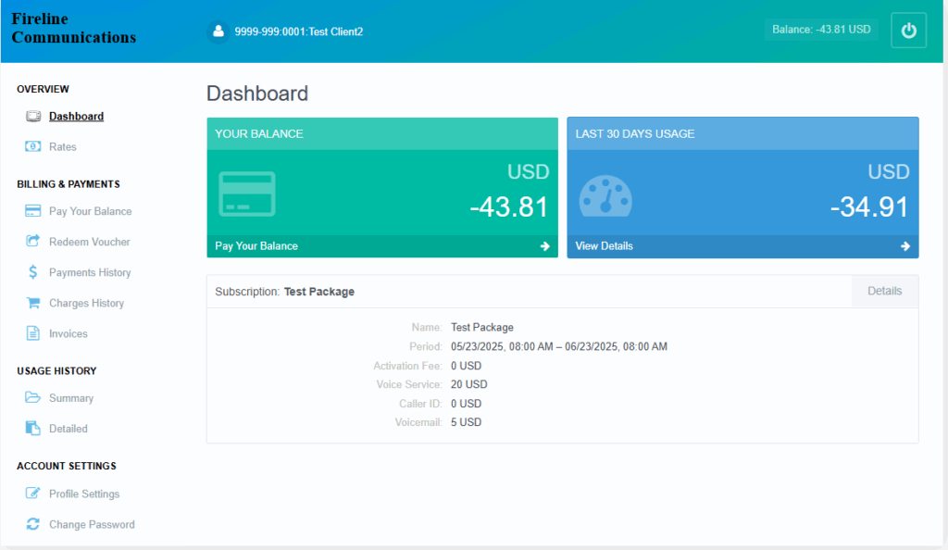This screenshot has height=550, width=948.
Task: Click the Redeem Voucher share icon
Action: pos(33,241)
